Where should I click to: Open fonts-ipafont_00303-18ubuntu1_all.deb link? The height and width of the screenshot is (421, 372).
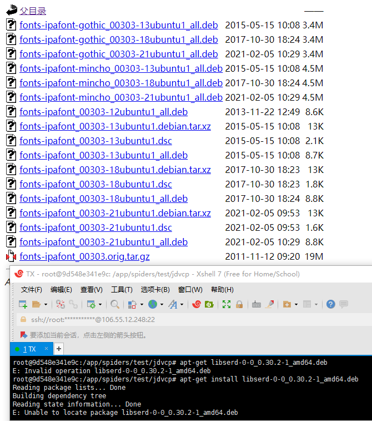[x=103, y=199]
